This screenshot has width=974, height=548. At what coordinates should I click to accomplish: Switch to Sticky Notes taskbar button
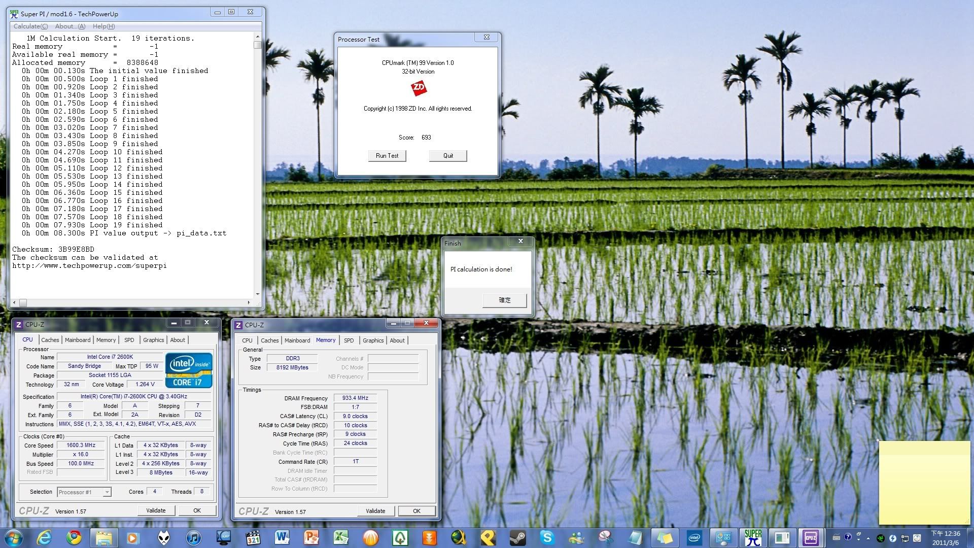(665, 537)
